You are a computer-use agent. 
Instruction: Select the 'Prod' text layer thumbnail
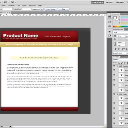click(121, 123)
